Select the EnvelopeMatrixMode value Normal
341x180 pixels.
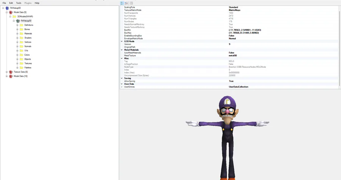click(x=232, y=39)
